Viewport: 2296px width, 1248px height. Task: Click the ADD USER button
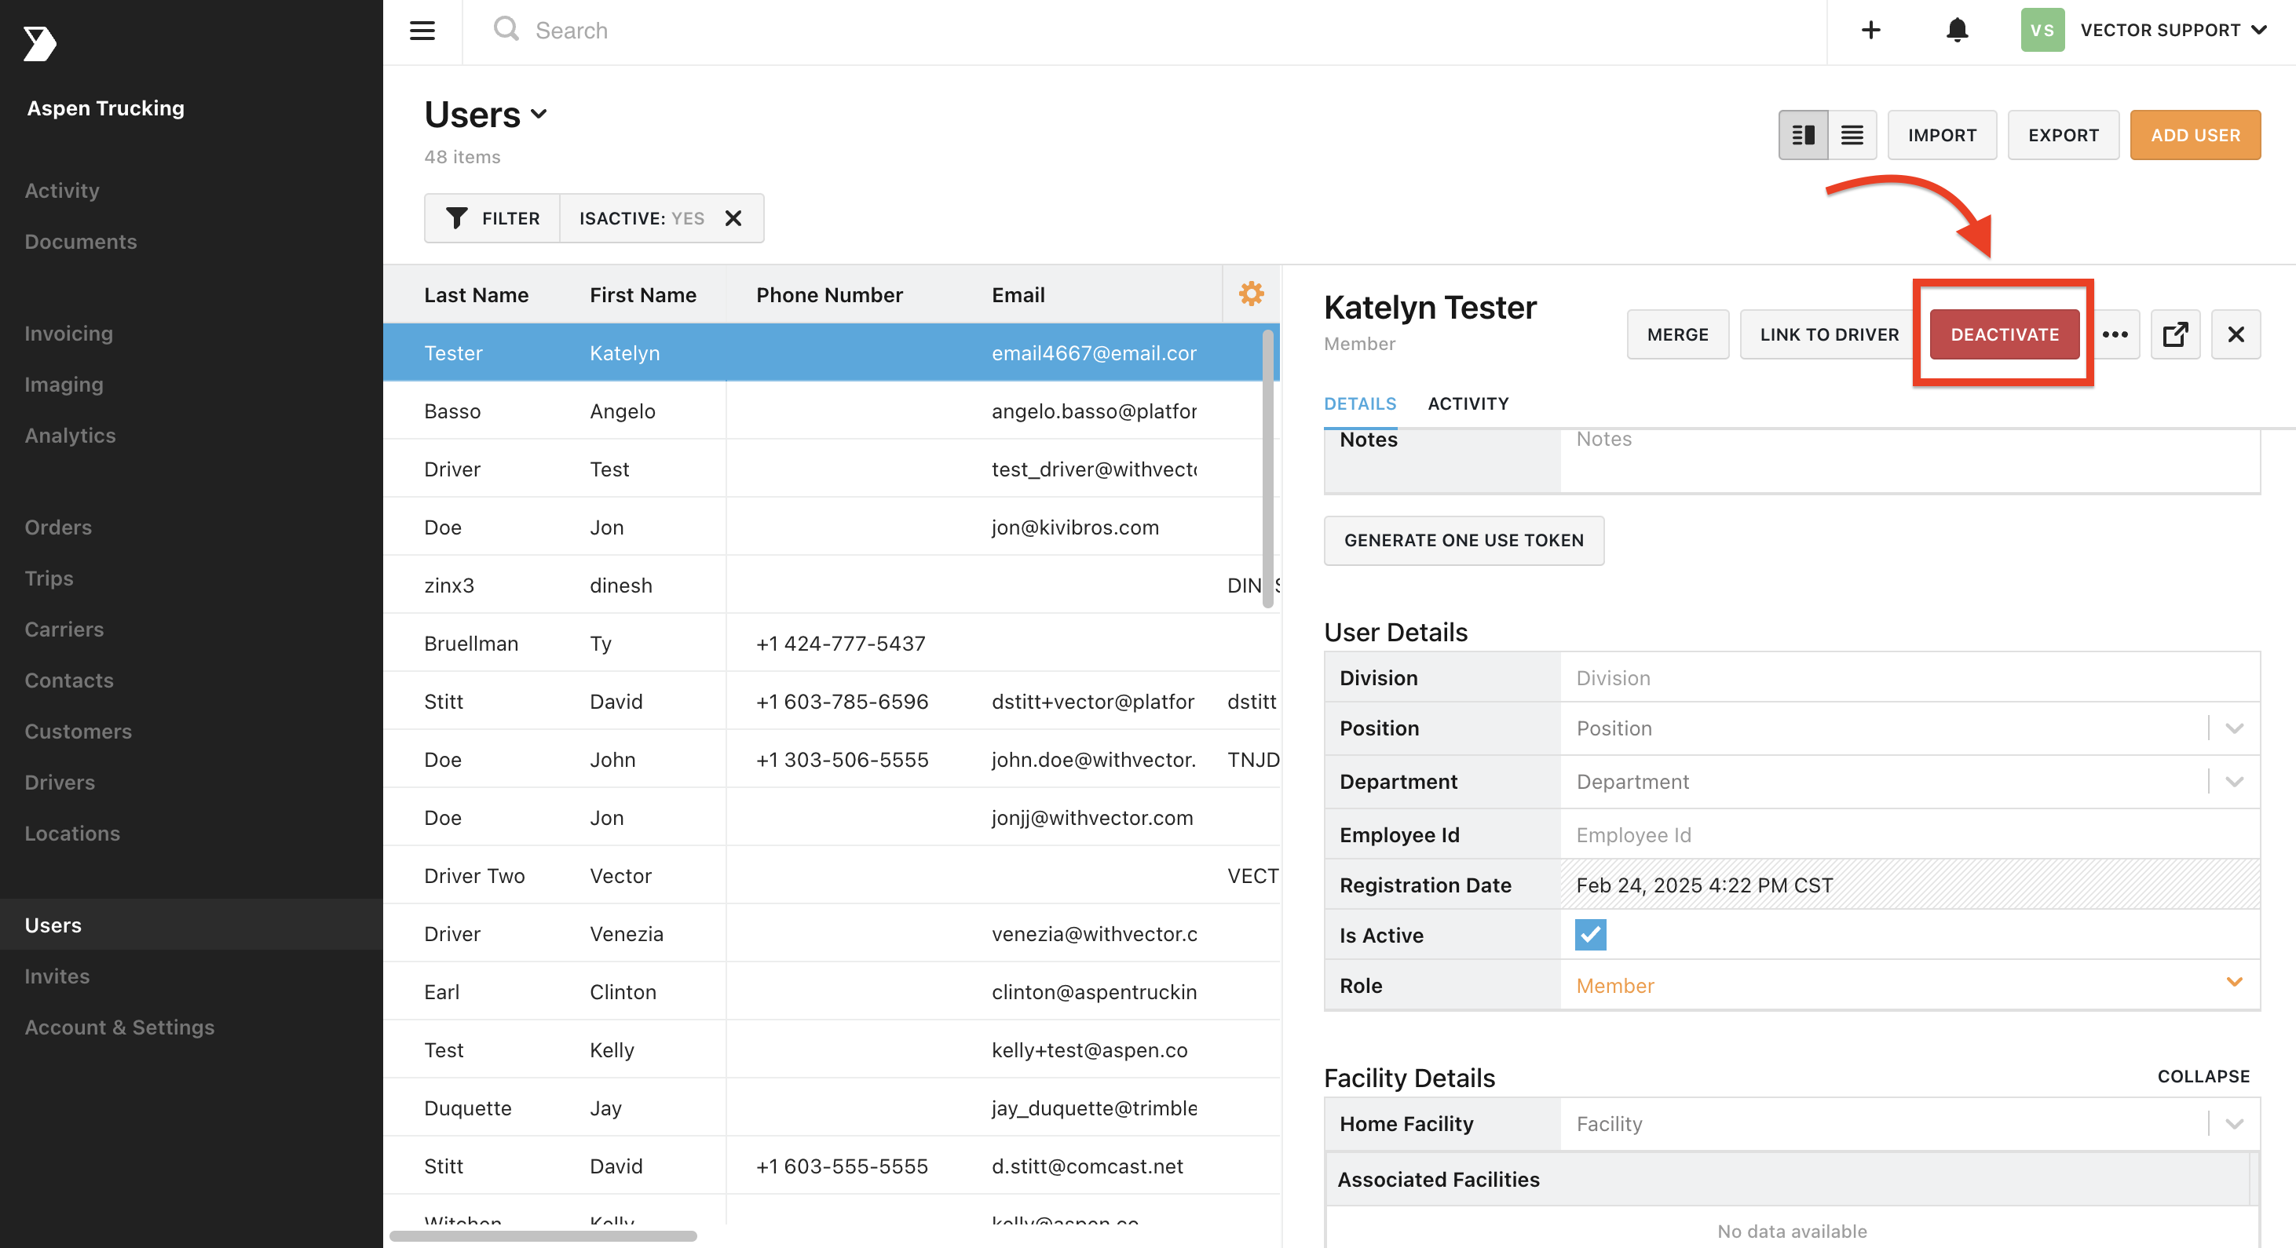coord(2195,136)
